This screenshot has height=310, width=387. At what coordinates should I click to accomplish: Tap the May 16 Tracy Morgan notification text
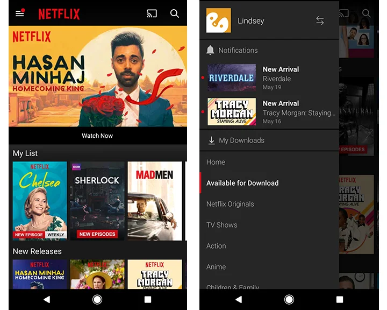[272, 122]
